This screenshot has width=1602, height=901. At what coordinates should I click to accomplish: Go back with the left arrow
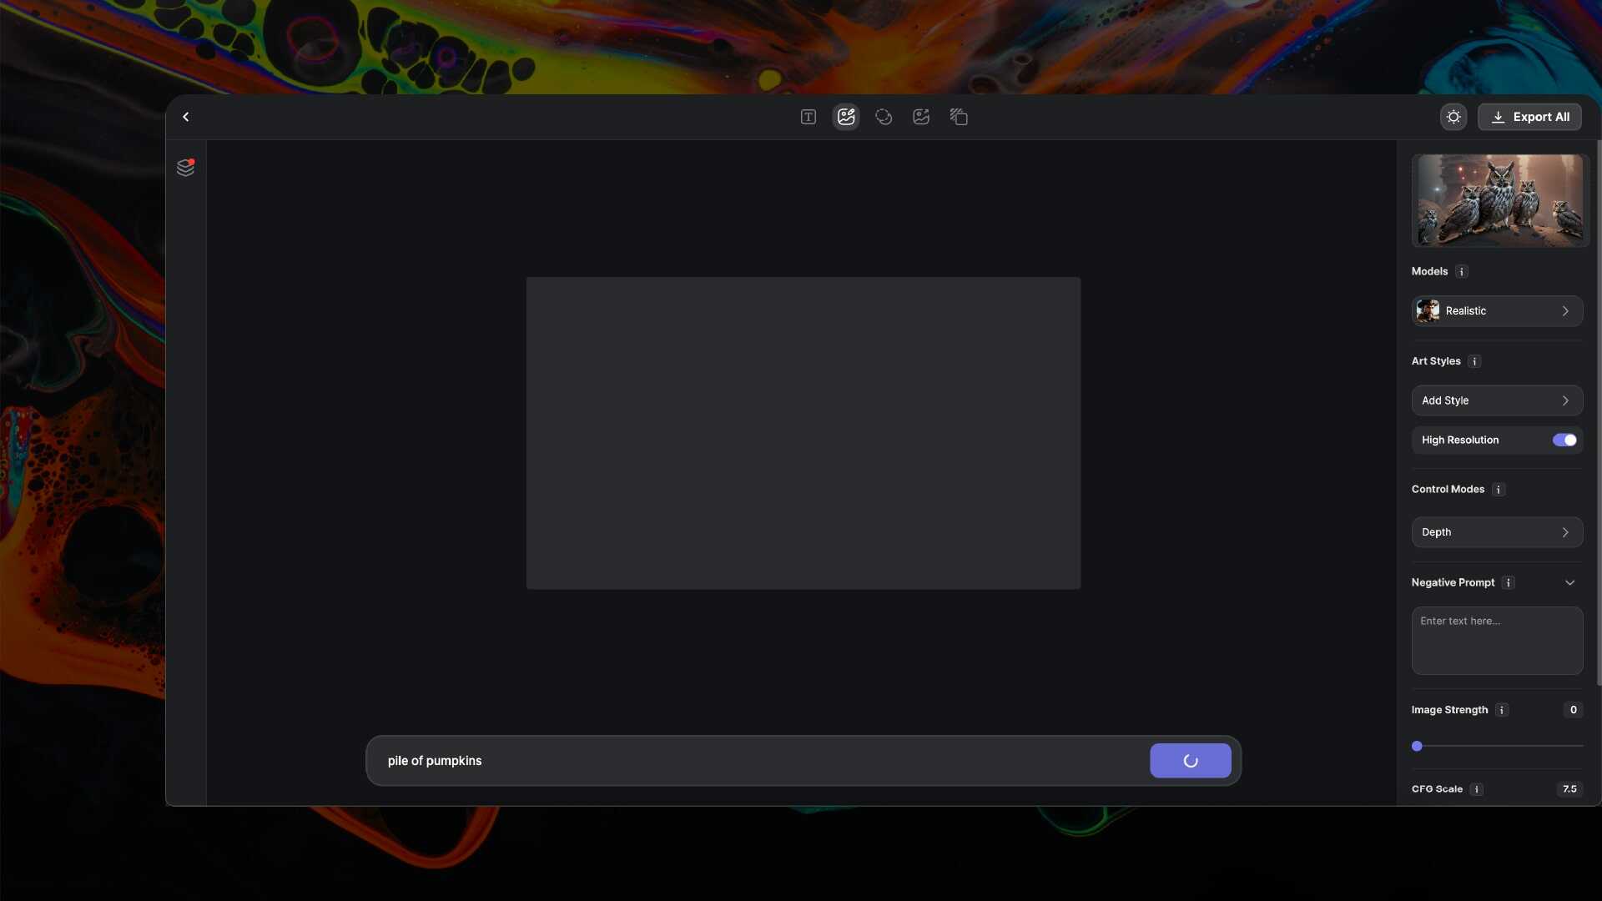point(186,117)
